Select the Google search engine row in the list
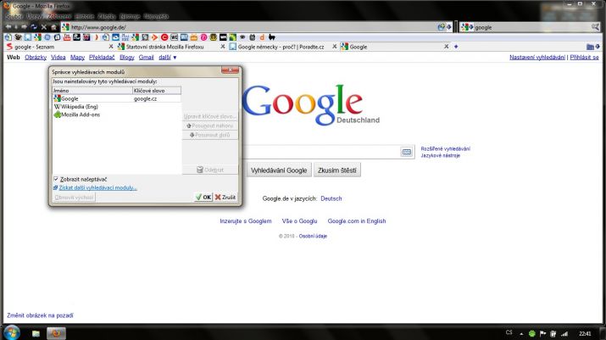The height and width of the screenshot is (340, 606). pos(116,98)
